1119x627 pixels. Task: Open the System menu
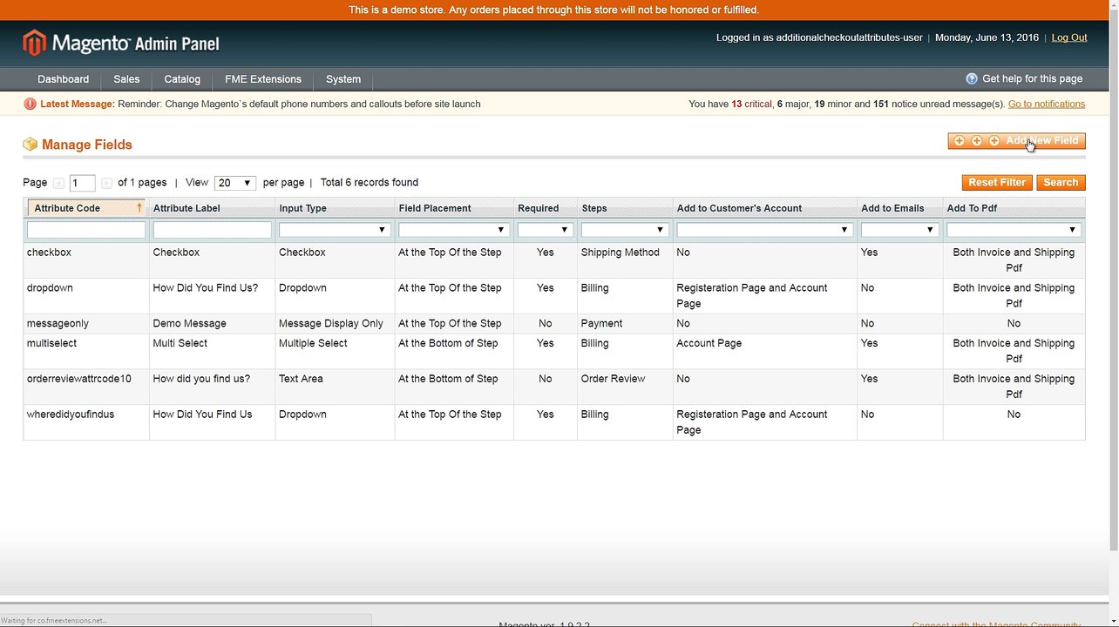pos(343,79)
